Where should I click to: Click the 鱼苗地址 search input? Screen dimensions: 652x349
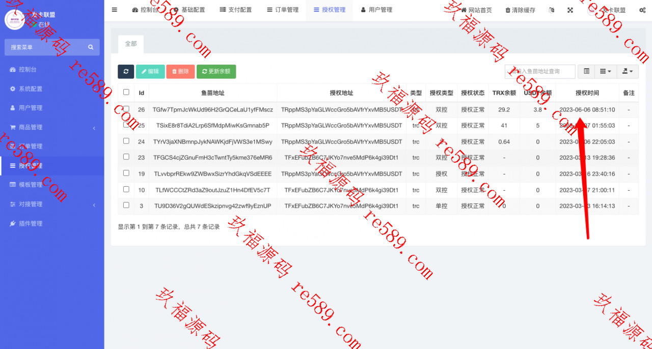tap(540, 71)
